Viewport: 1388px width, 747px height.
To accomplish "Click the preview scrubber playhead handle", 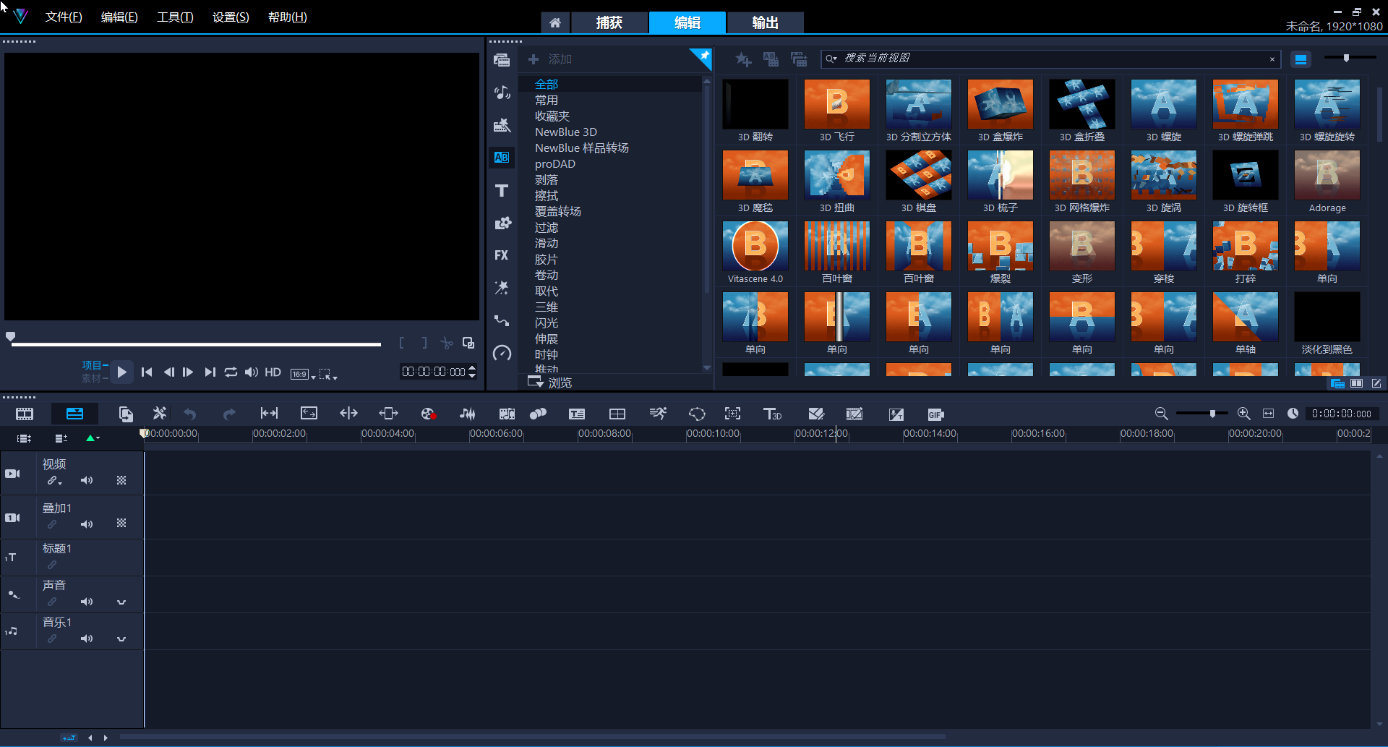I will point(10,337).
